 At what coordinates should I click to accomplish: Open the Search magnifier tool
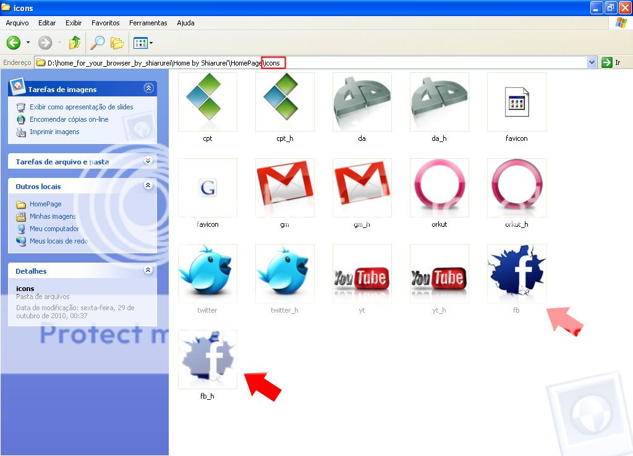97,43
